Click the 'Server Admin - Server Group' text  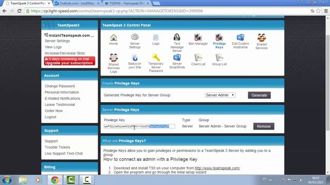click(x=222, y=126)
